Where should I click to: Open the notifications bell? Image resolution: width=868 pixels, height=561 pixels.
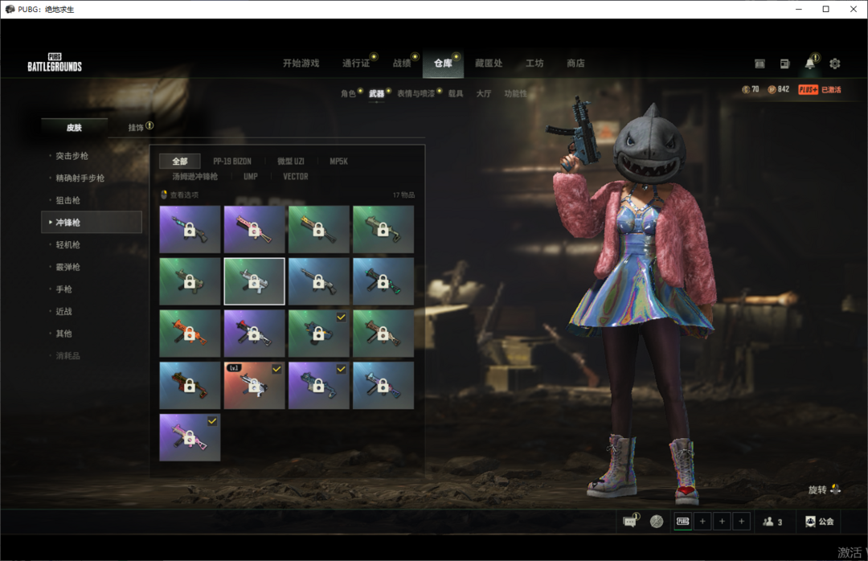809,63
